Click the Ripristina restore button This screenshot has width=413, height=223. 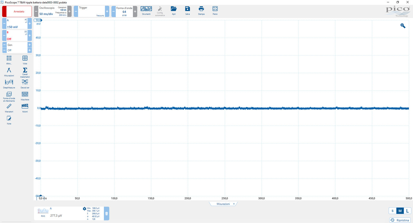pos(400,220)
